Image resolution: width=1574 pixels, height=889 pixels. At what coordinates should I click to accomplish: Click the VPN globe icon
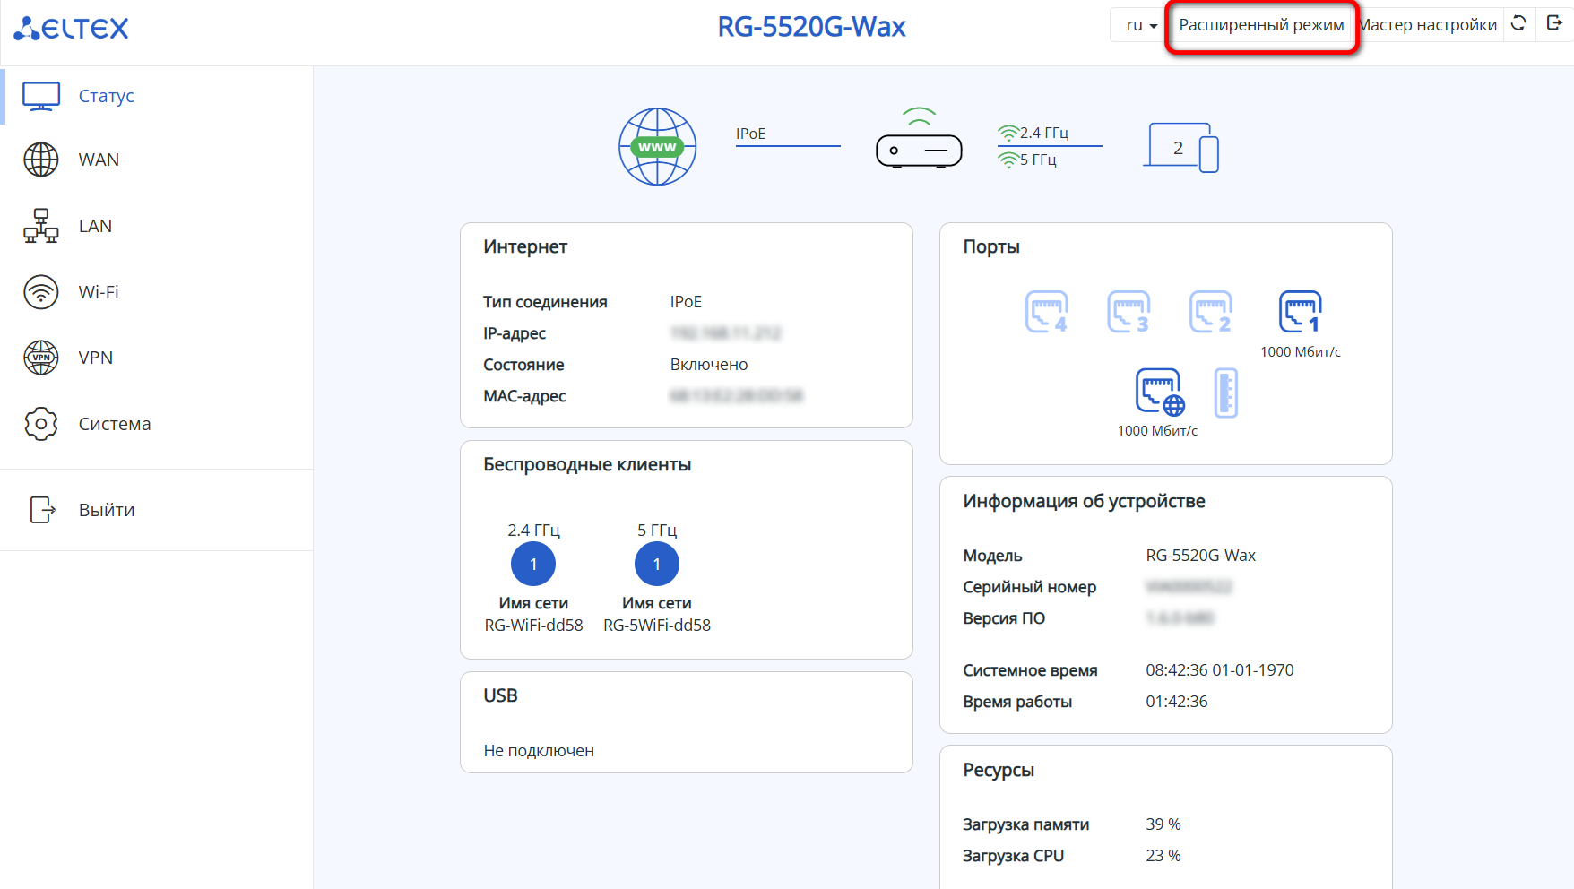tap(41, 358)
